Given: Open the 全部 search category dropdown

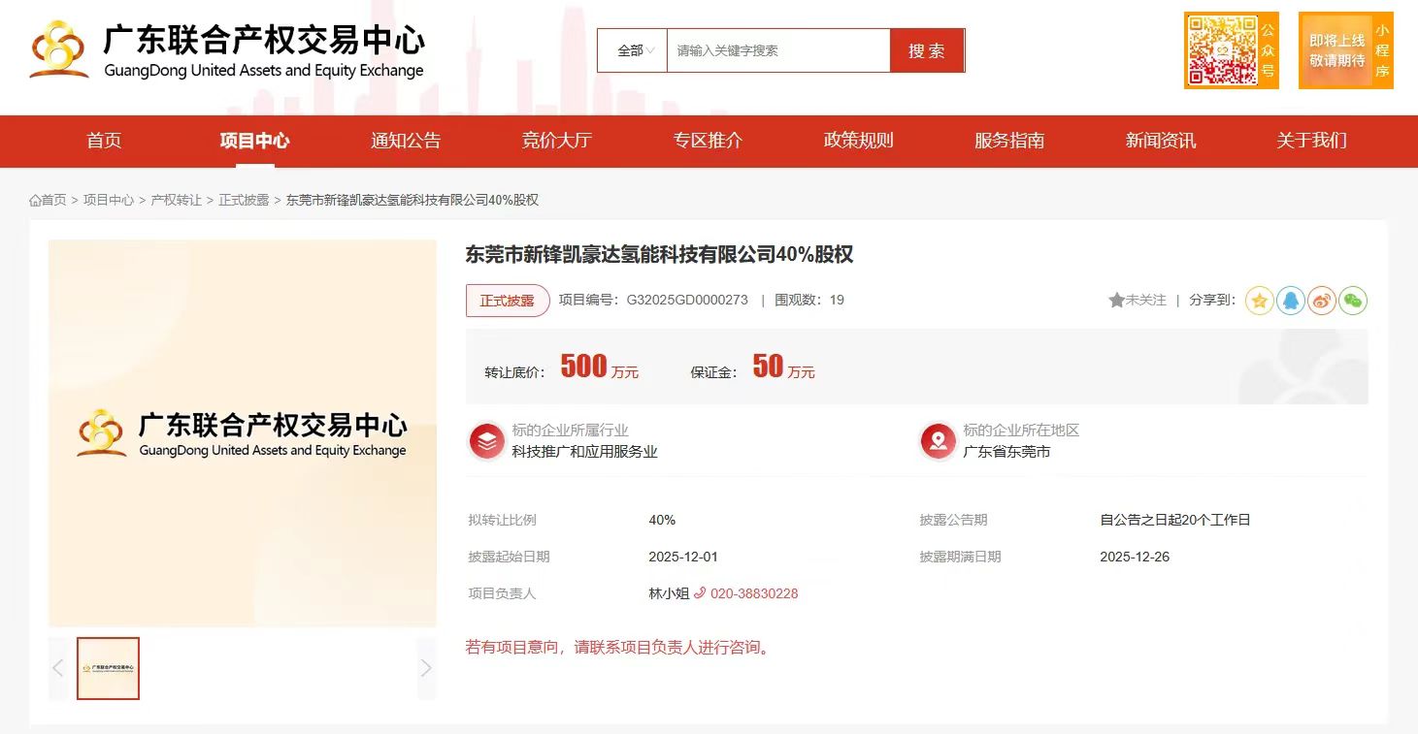Looking at the screenshot, I should tap(632, 49).
